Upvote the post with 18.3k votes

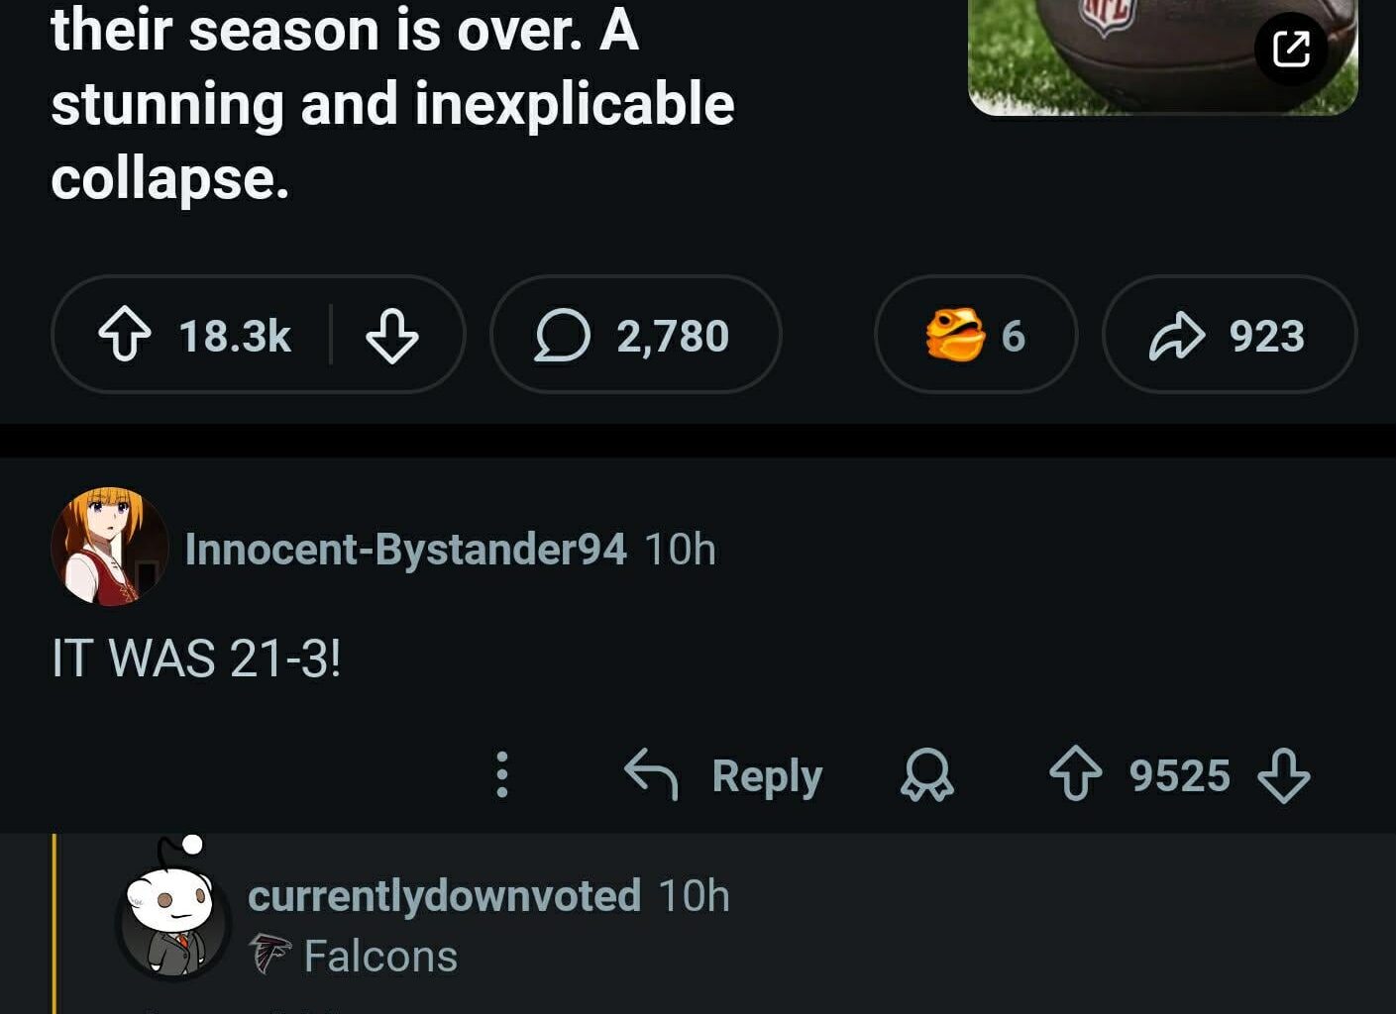tap(126, 336)
